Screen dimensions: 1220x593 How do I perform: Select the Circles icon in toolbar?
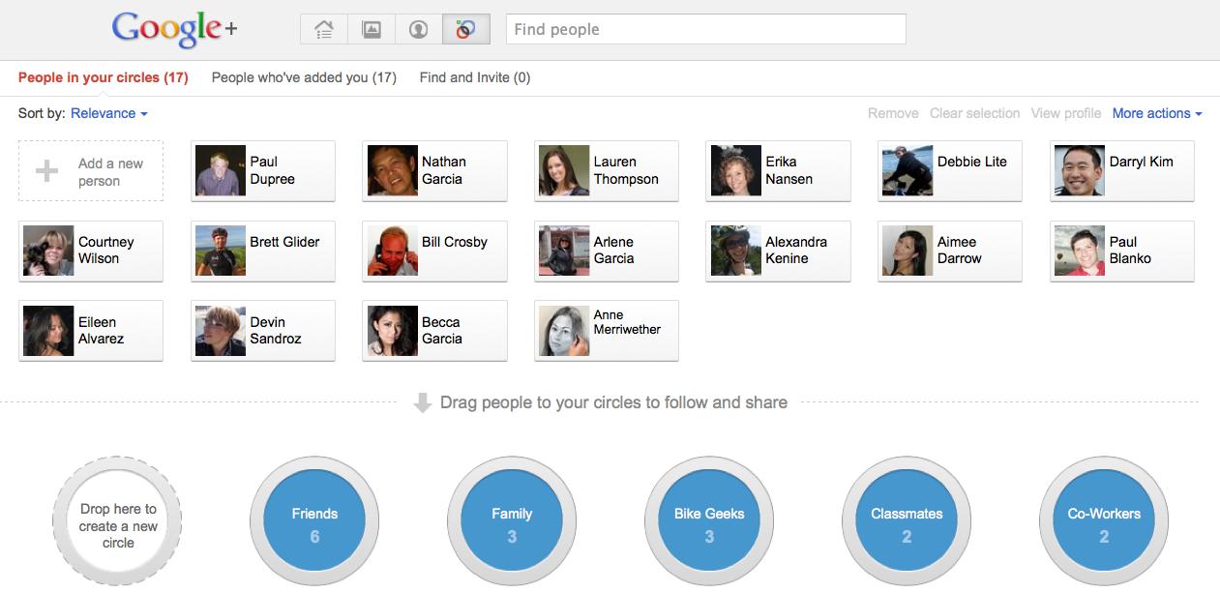click(466, 29)
